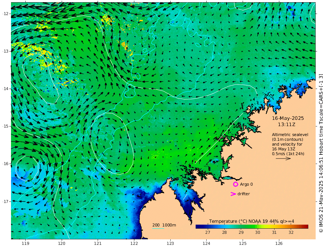This screenshot has width=323, height=250.
Task: Click longitude axis label 126
Action: click(x=279, y=244)
